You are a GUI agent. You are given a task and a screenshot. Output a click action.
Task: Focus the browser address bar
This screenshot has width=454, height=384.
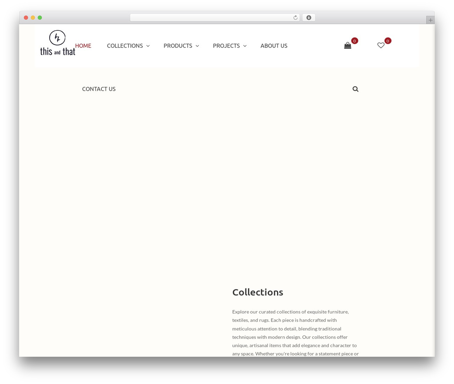click(215, 18)
